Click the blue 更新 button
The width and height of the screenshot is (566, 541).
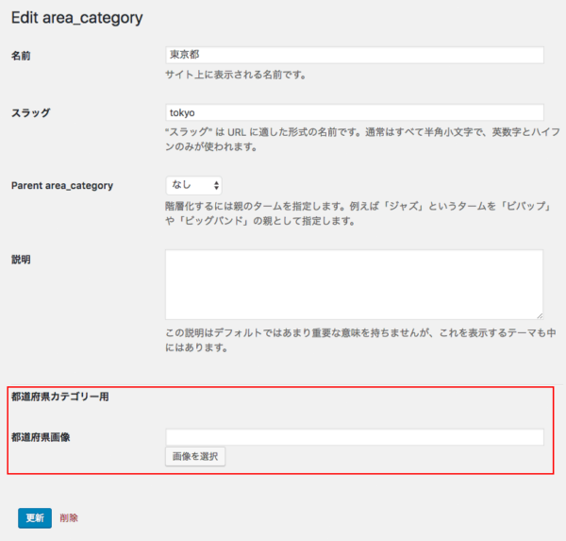click(35, 517)
